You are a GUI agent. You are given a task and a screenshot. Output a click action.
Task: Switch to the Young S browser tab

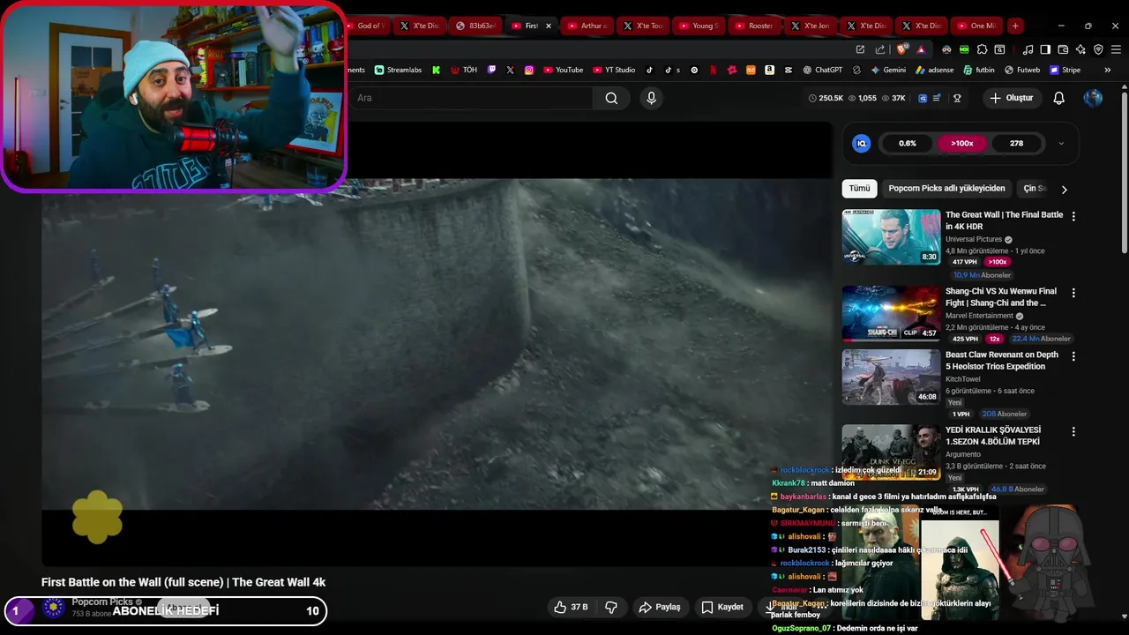point(698,26)
